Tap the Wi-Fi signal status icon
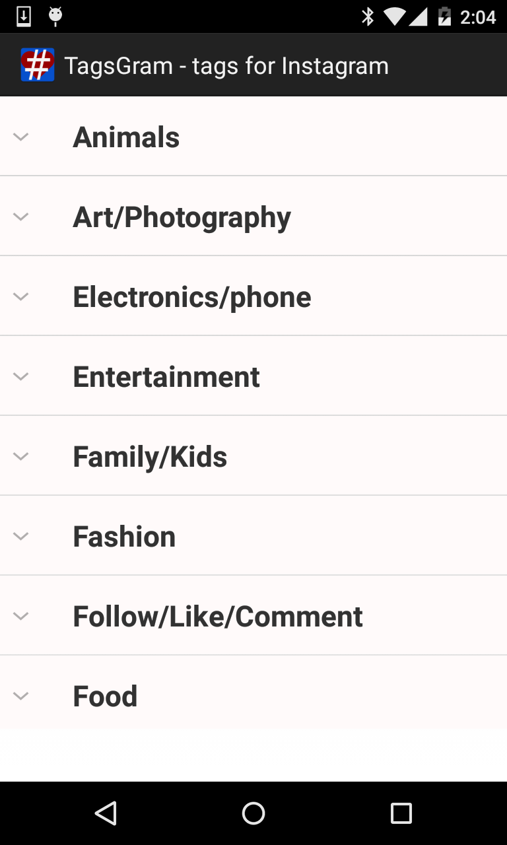This screenshot has width=507, height=845. [x=395, y=17]
